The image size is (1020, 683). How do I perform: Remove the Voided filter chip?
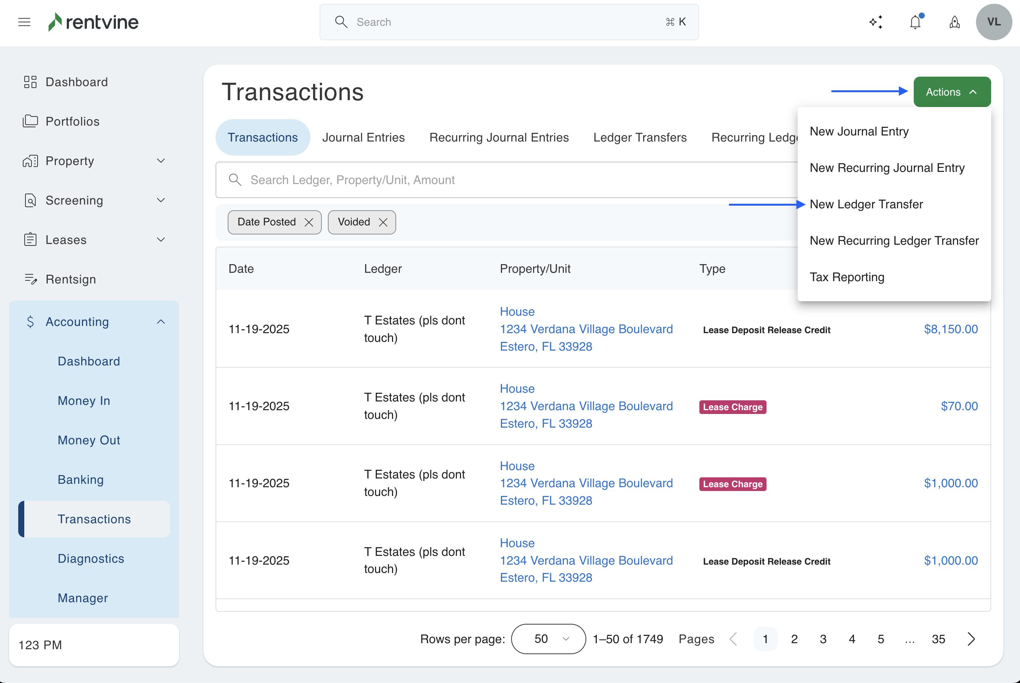point(383,222)
